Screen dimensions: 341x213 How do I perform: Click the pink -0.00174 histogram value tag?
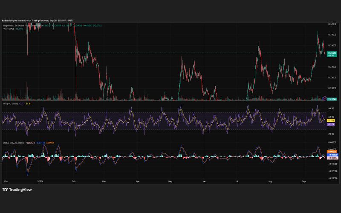[332, 158]
